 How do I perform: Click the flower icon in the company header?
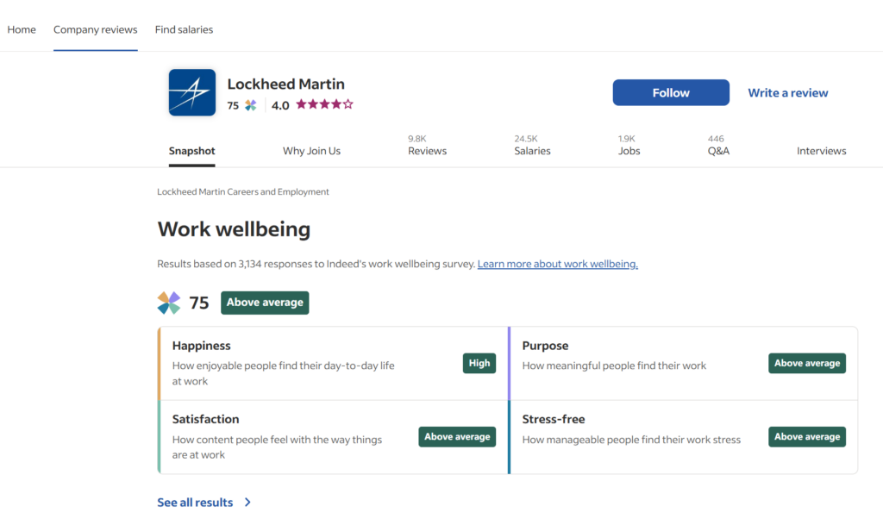coord(250,105)
